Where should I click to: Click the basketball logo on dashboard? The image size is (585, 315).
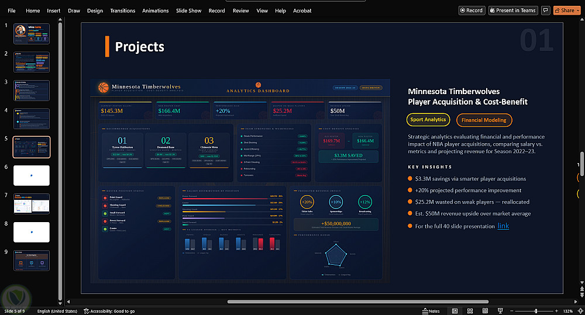[x=104, y=88]
